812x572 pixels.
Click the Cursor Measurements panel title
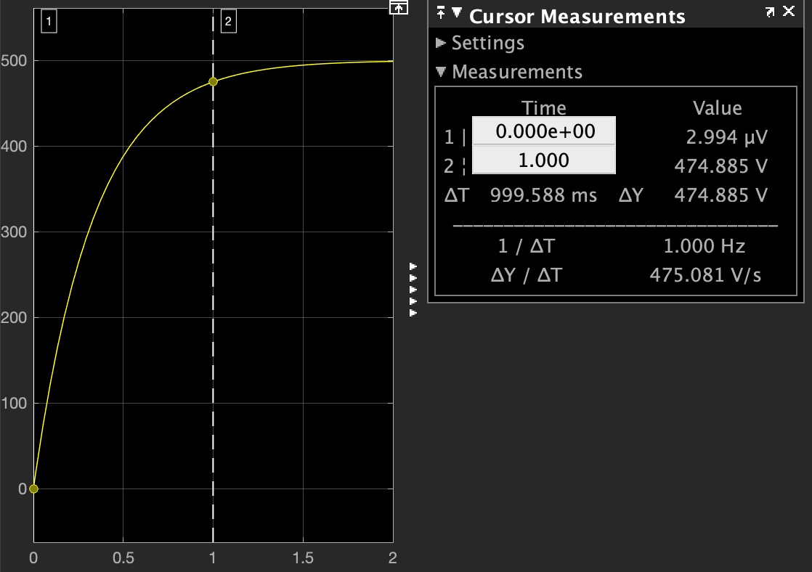[577, 17]
